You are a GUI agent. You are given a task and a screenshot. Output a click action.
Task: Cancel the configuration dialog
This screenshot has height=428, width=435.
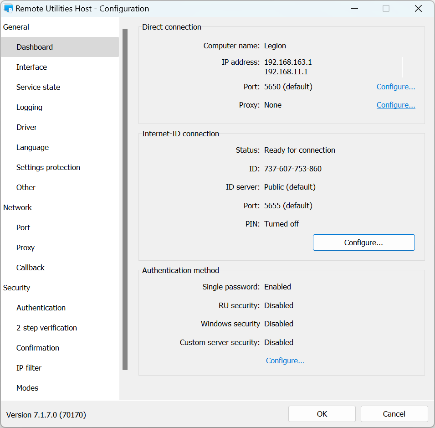coord(394,414)
